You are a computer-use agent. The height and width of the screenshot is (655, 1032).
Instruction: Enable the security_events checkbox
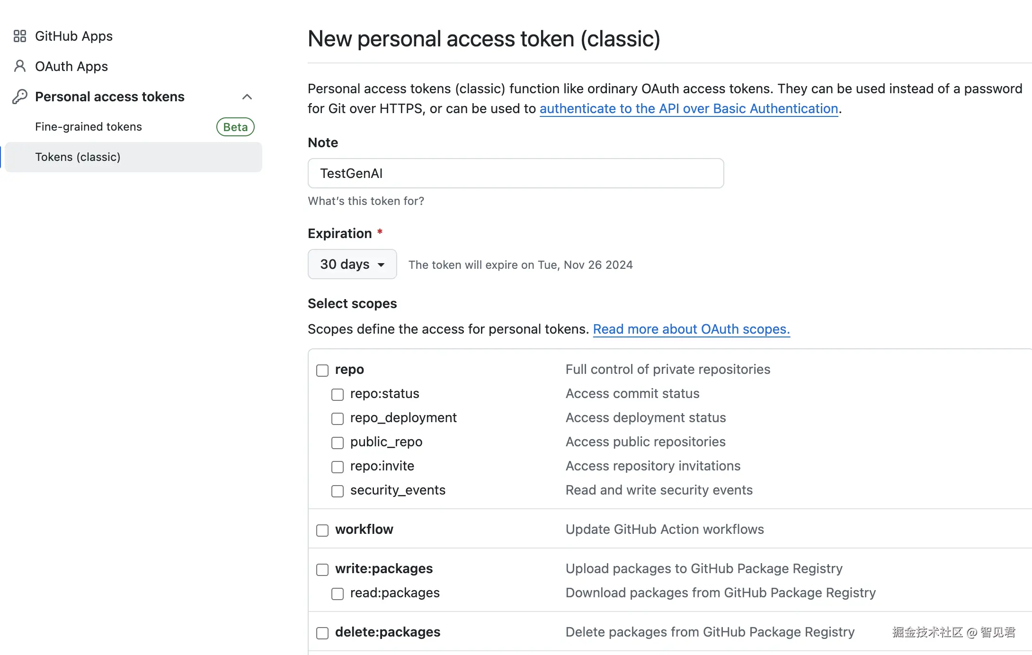coord(338,491)
